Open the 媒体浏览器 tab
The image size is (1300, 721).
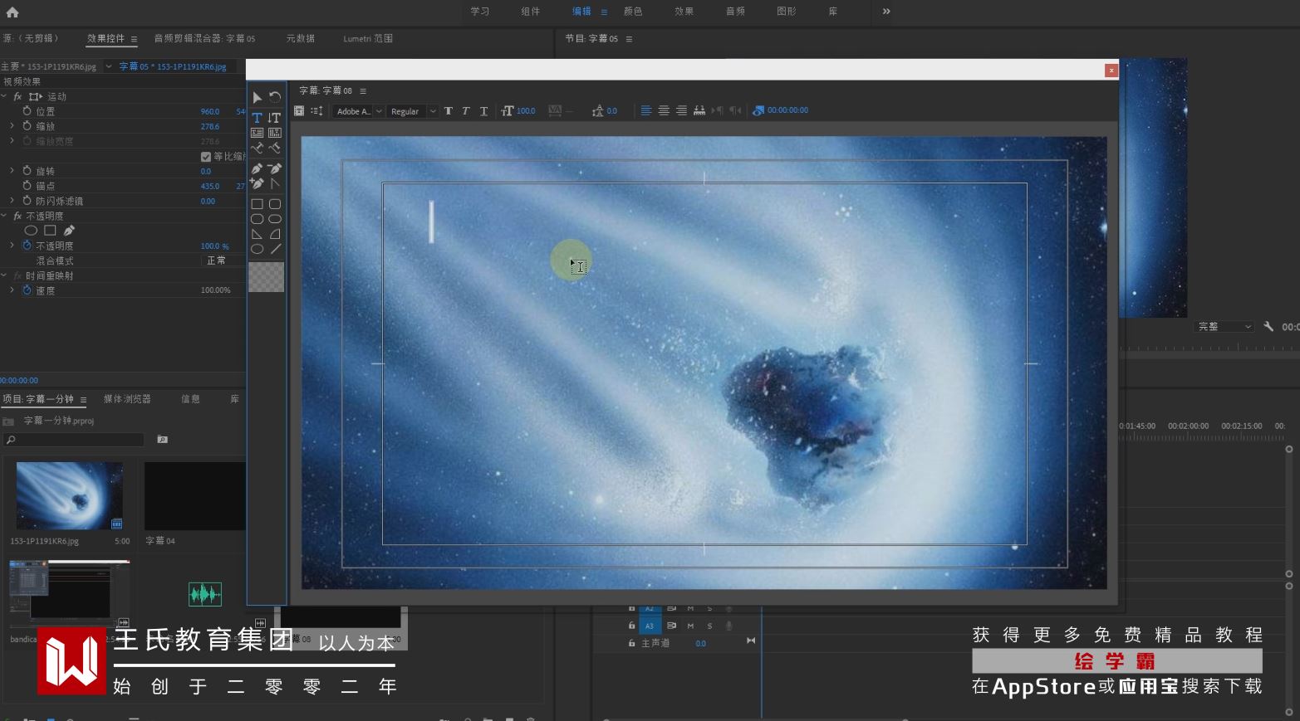[127, 399]
